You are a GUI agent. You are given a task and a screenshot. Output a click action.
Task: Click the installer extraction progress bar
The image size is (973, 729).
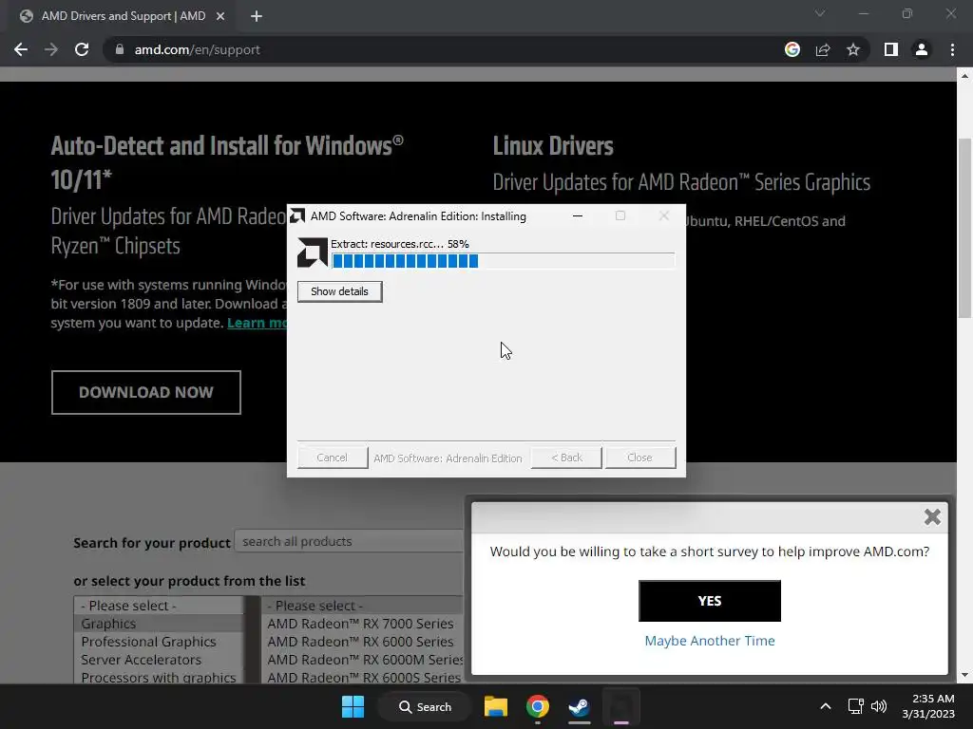click(x=503, y=261)
